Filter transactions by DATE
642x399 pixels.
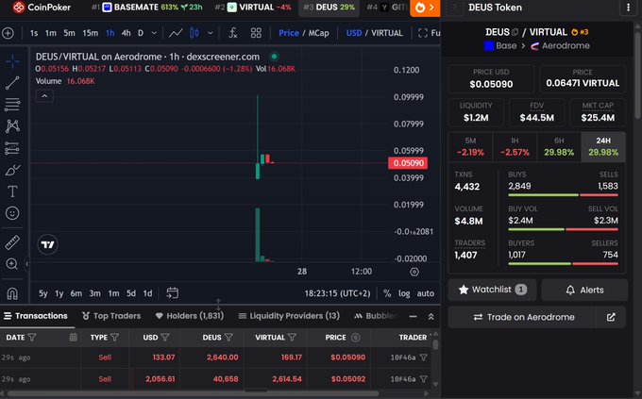coord(32,337)
